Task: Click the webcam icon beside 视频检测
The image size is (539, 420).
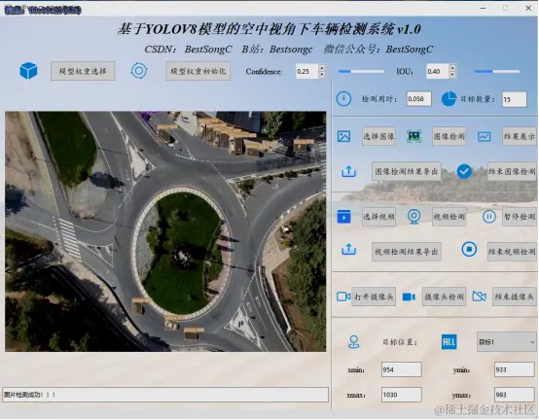Action: click(413, 217)
